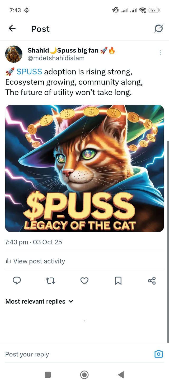
Task: Focus the Post your reply field
Action: click(x=77, y=354)
